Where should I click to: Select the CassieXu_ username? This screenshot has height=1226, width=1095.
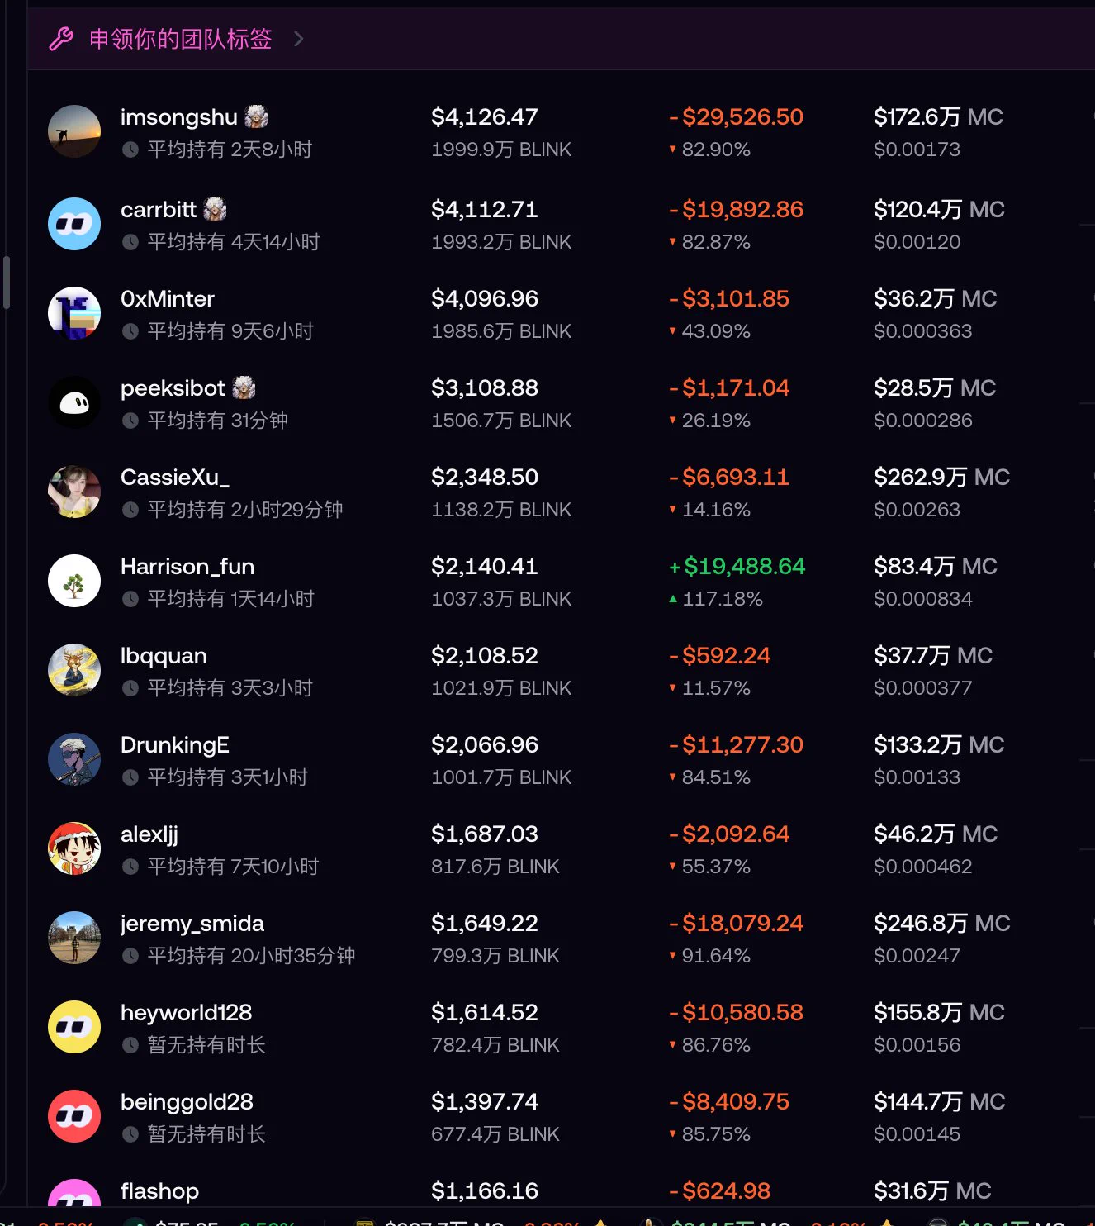pyautogui.click(x=175, y=478)
